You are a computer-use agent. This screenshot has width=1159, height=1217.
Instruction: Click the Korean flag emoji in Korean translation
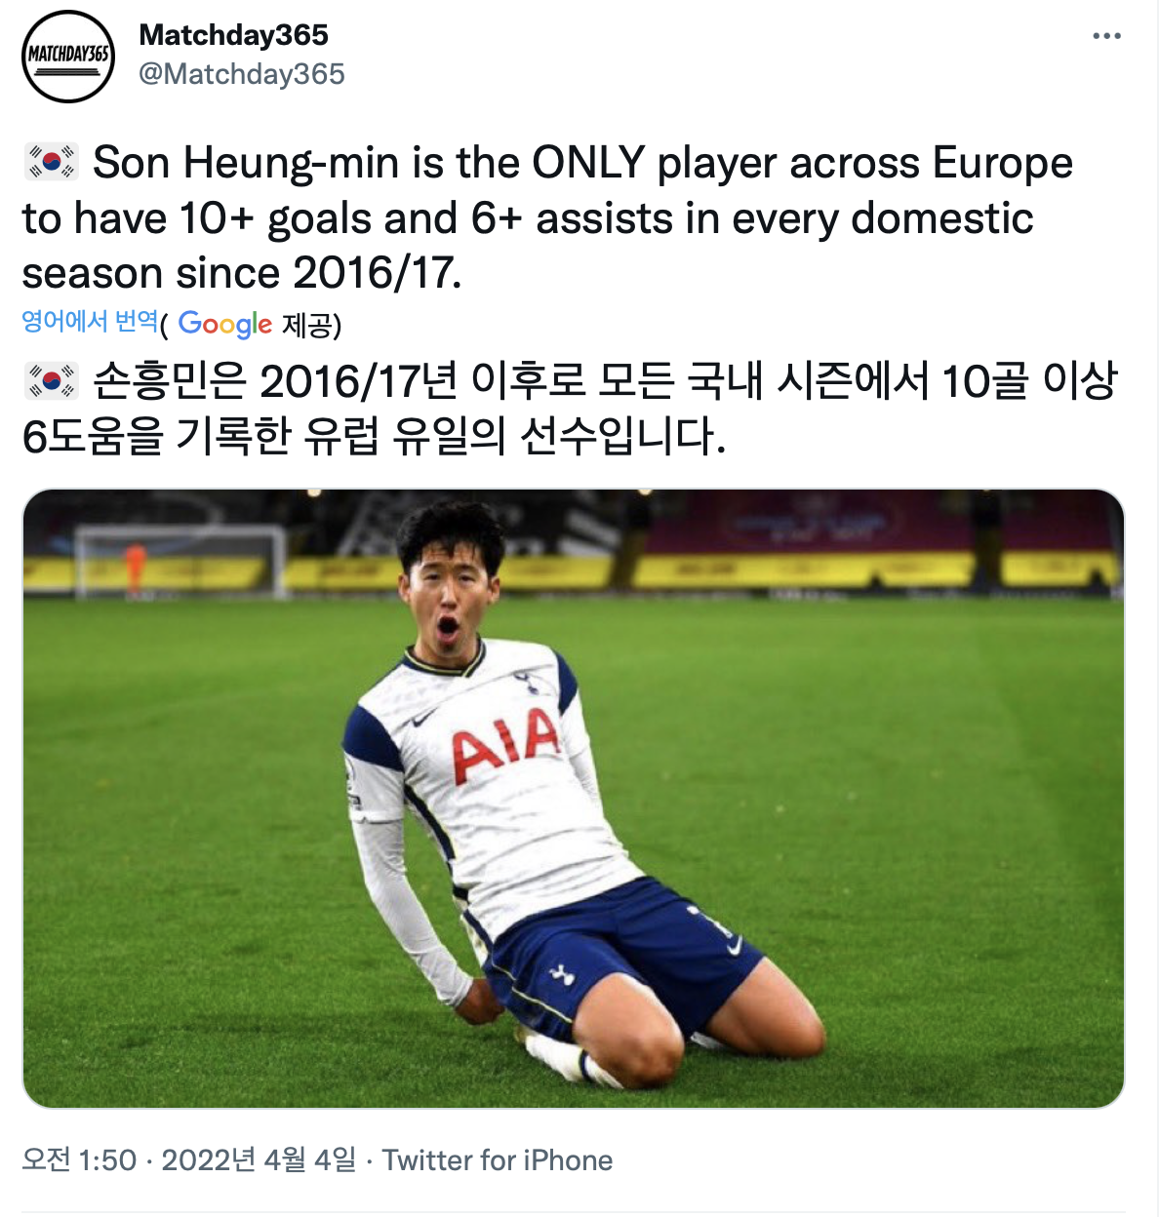tap(51, 381)
